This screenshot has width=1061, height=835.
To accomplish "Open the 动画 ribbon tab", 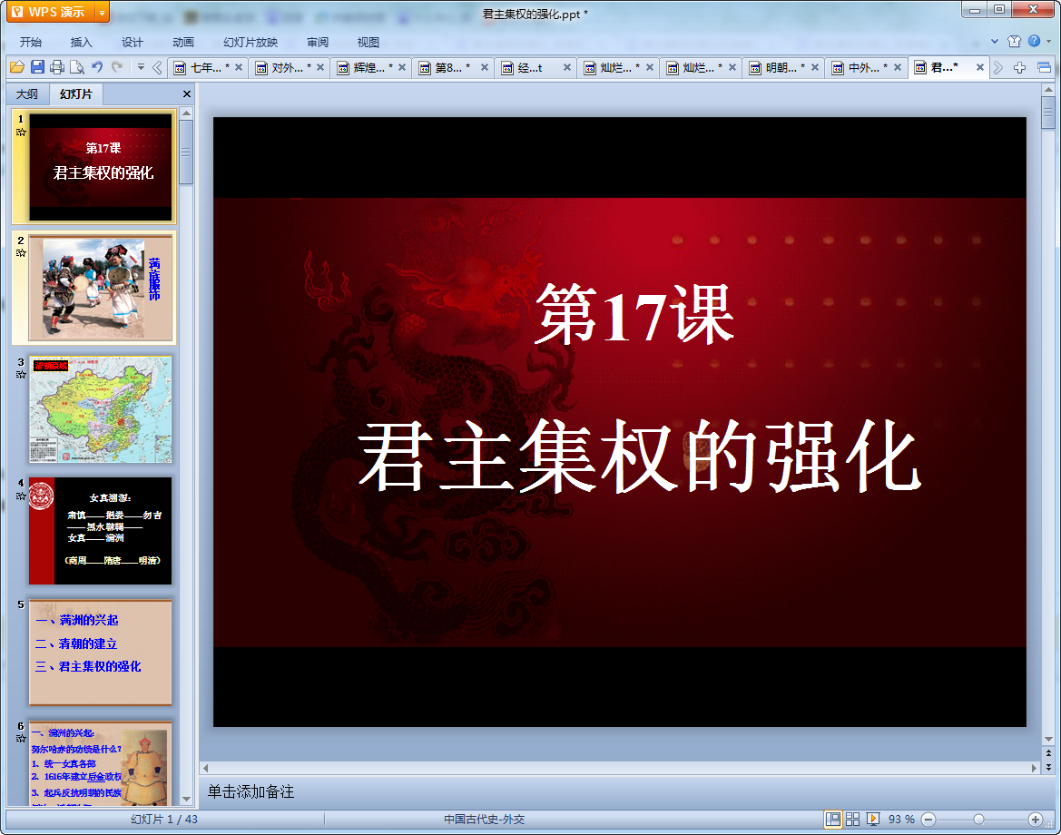I will point(182,42).
